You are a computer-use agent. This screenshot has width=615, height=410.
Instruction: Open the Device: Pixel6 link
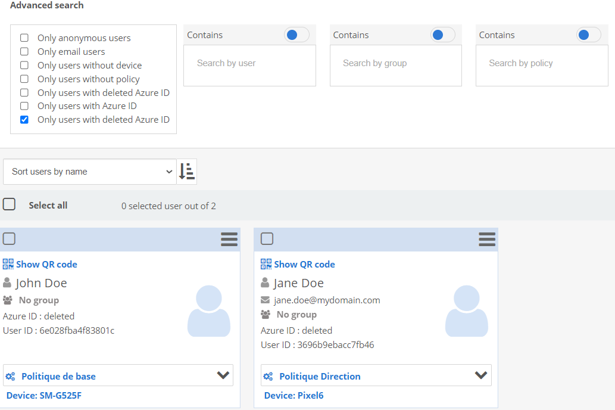click(x=294, y=396)
